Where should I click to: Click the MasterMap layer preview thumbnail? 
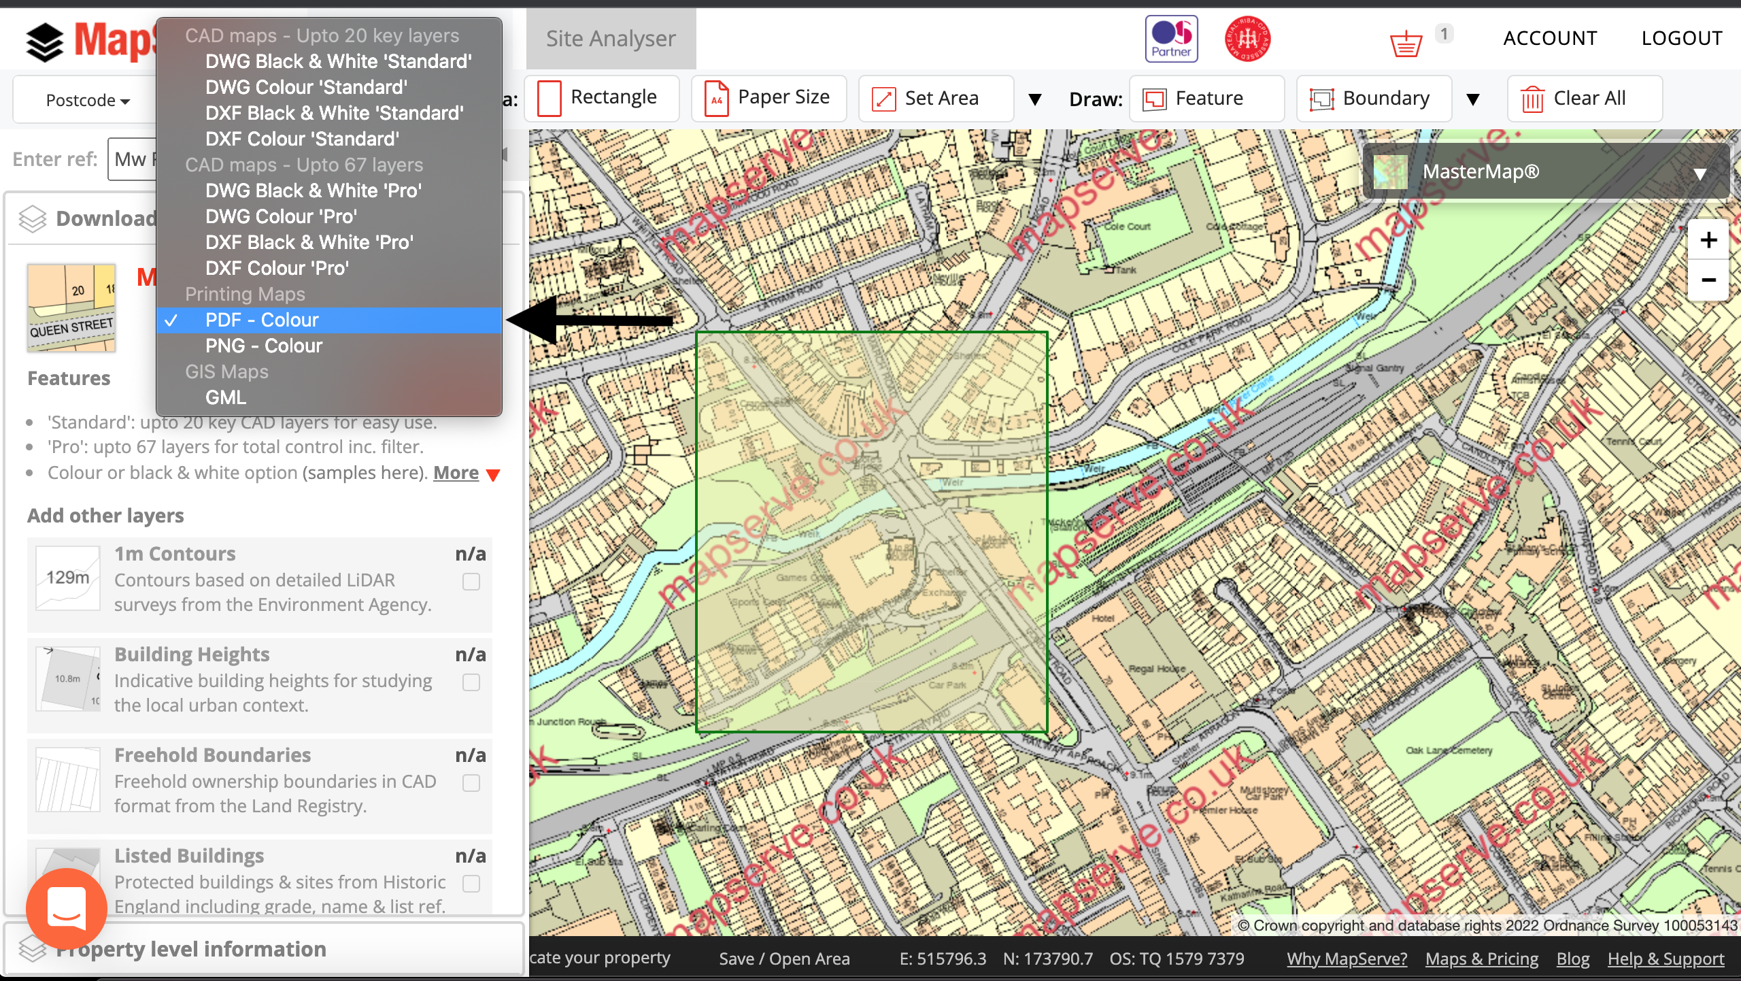1390,171
